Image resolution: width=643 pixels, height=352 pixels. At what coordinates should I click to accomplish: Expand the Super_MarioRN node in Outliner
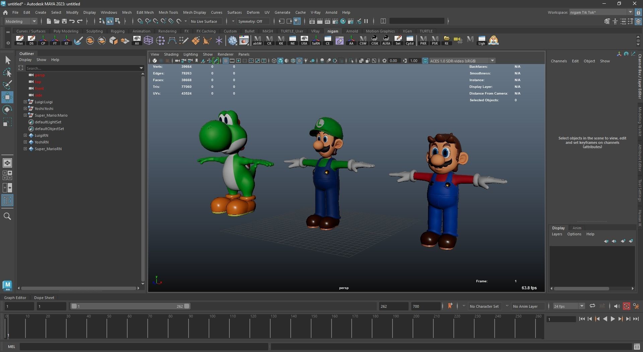click(x=25, y=149)
